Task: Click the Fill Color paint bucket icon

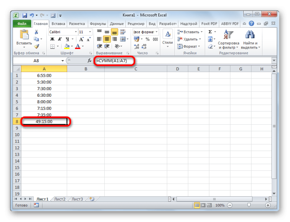Action: pyautogui.click(x=67, y=46)
